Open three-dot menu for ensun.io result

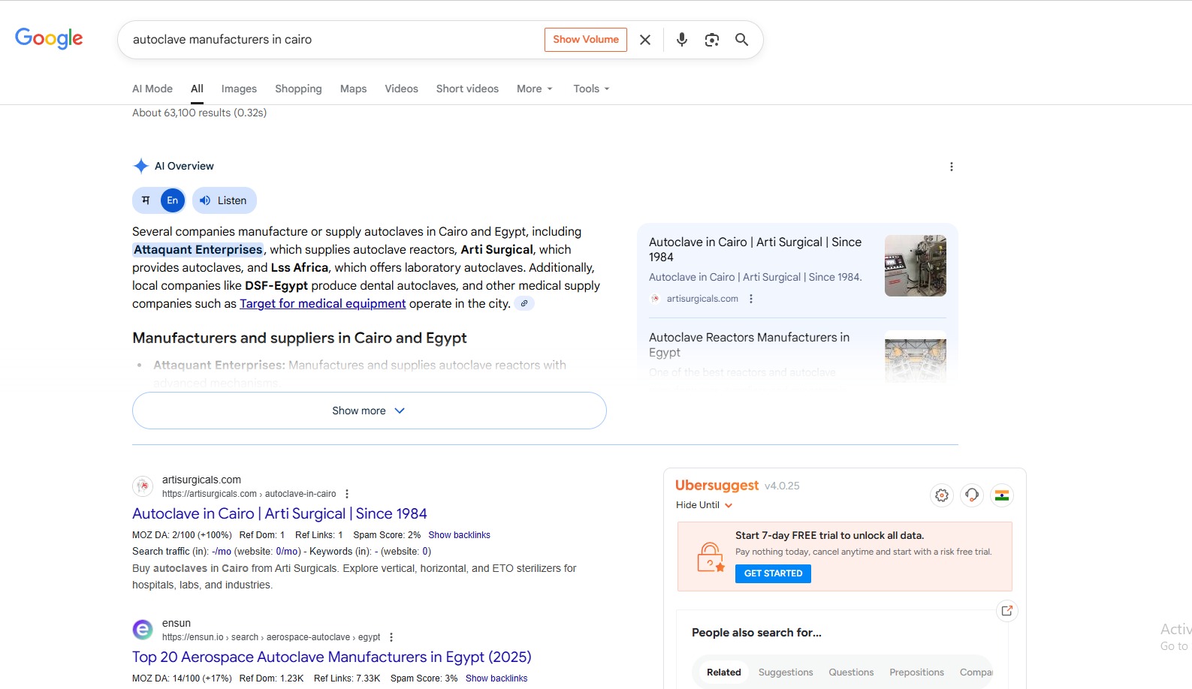(x=391, y=637)
